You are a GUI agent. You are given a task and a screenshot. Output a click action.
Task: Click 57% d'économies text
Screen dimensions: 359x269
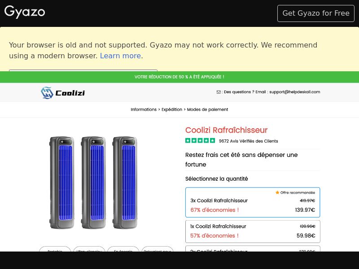click(x=215, y=236)
